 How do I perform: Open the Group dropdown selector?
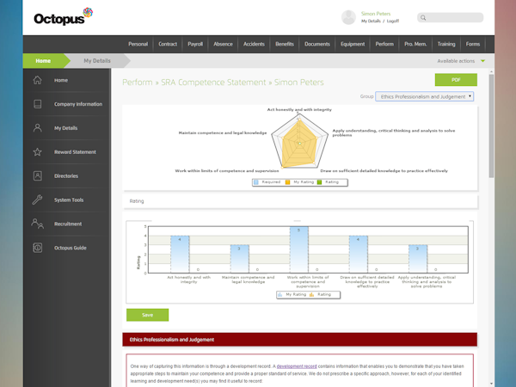pos(425,97)
